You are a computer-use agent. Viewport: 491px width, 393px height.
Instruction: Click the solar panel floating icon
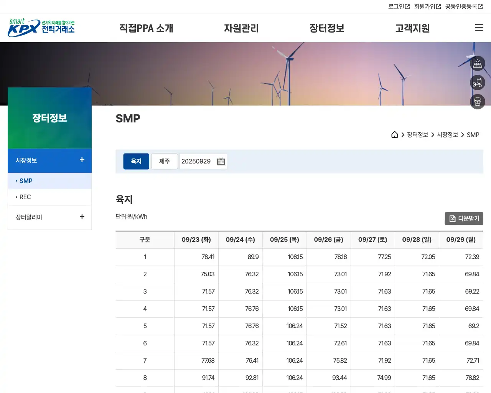[x=478, y=63]
